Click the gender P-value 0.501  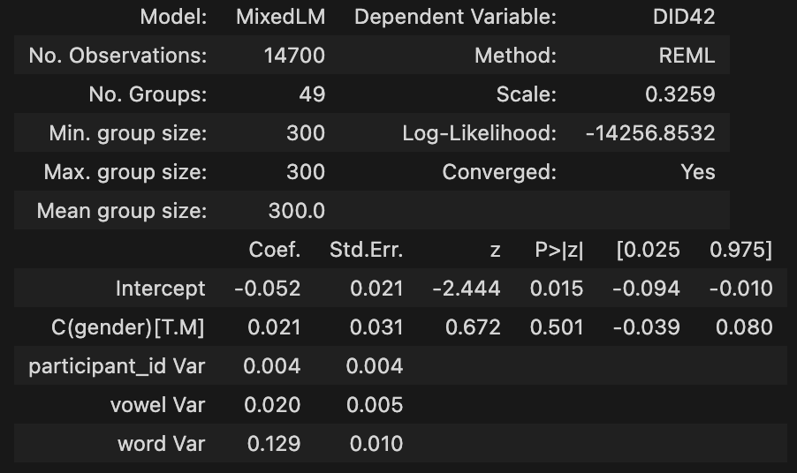557,327
